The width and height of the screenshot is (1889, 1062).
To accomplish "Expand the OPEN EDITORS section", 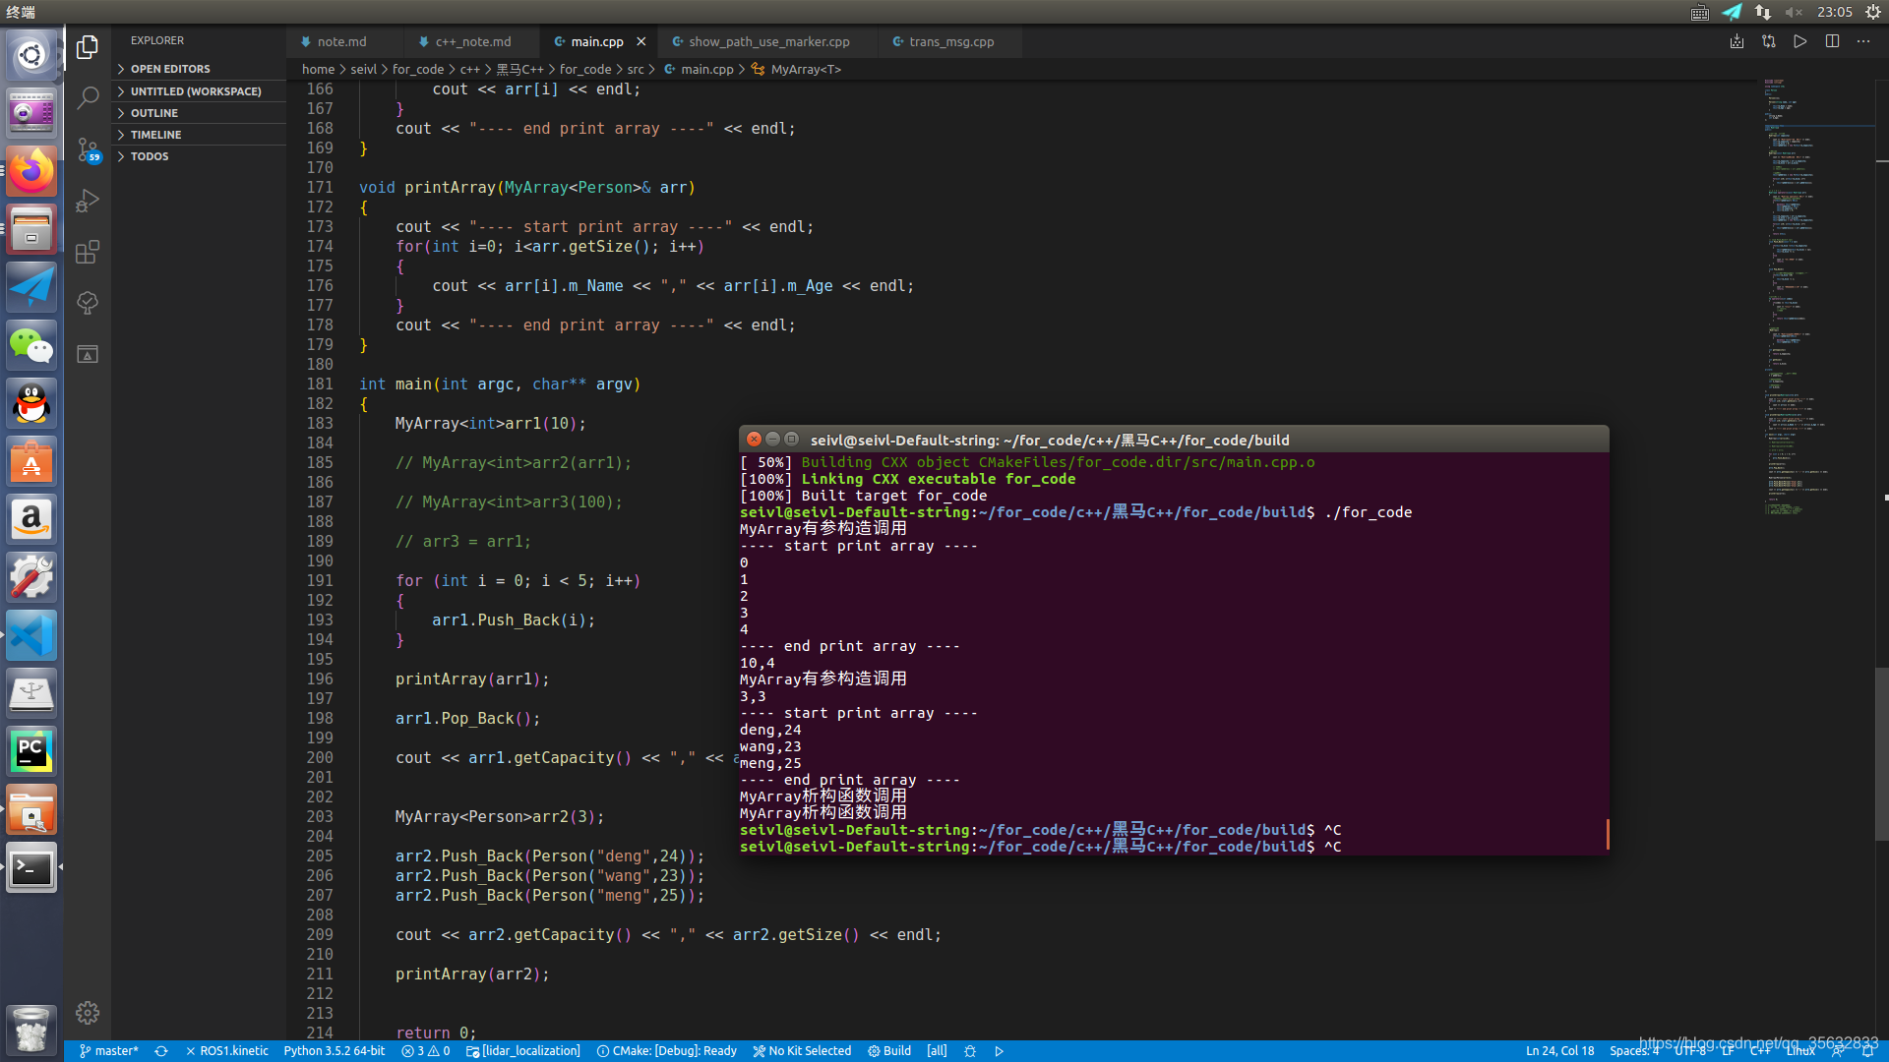I will pos(199,69).
